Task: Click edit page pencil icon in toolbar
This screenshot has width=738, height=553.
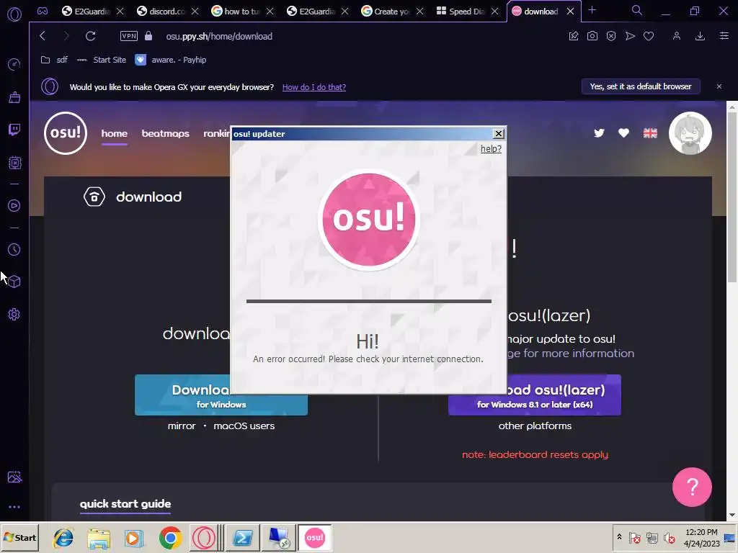Action: (573, 36)
